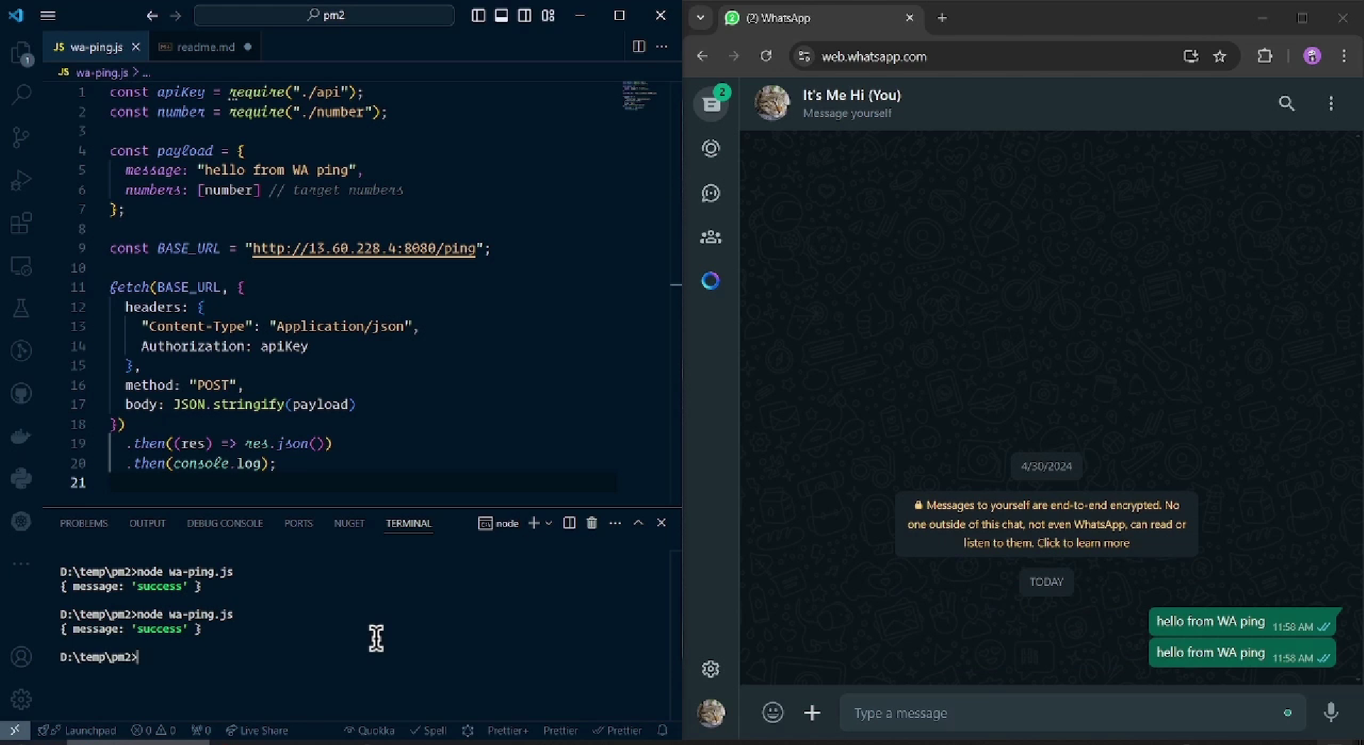
Task: Toggle VS Code primary side bar
Action: point(478,16)
